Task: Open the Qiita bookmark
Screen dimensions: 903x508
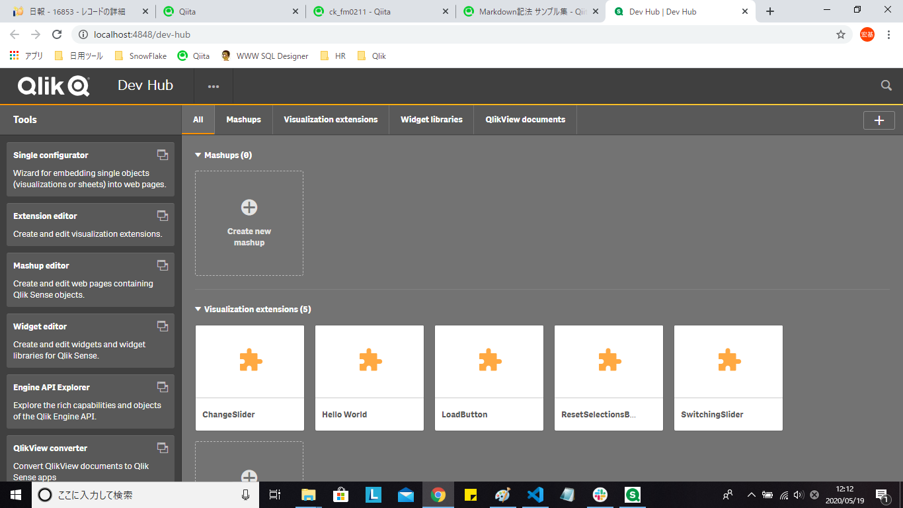Action: pos(194,56)
